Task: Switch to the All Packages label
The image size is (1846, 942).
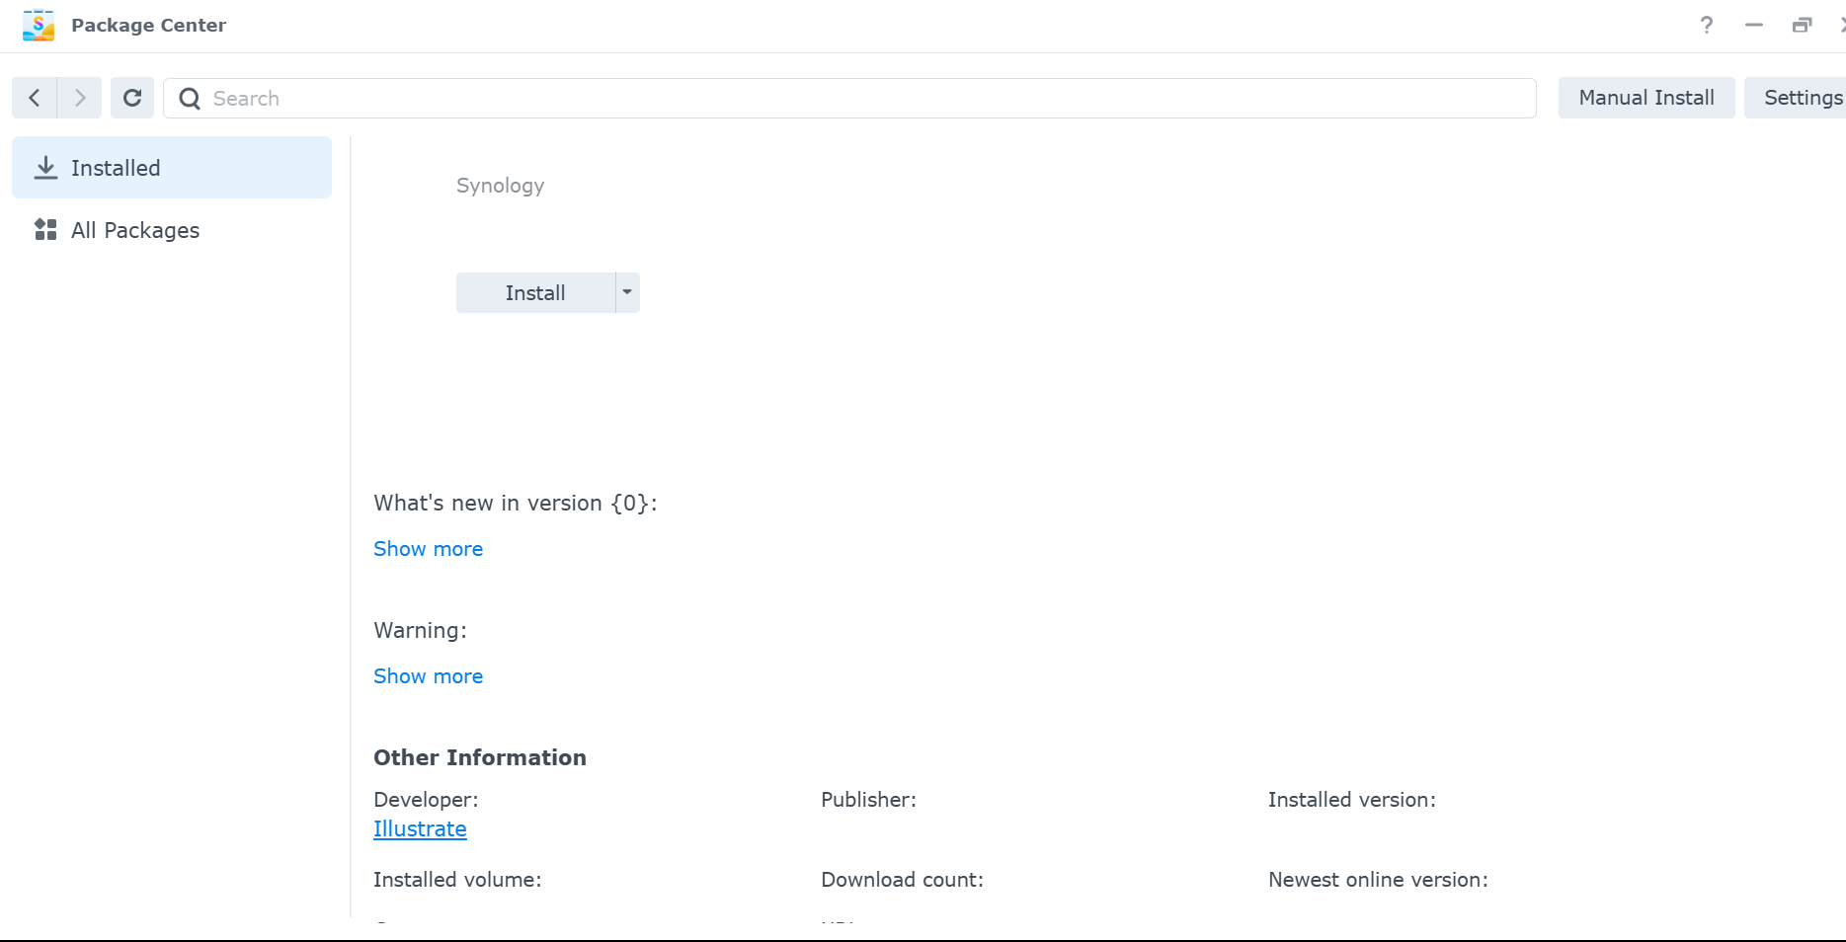Action: 135,230
